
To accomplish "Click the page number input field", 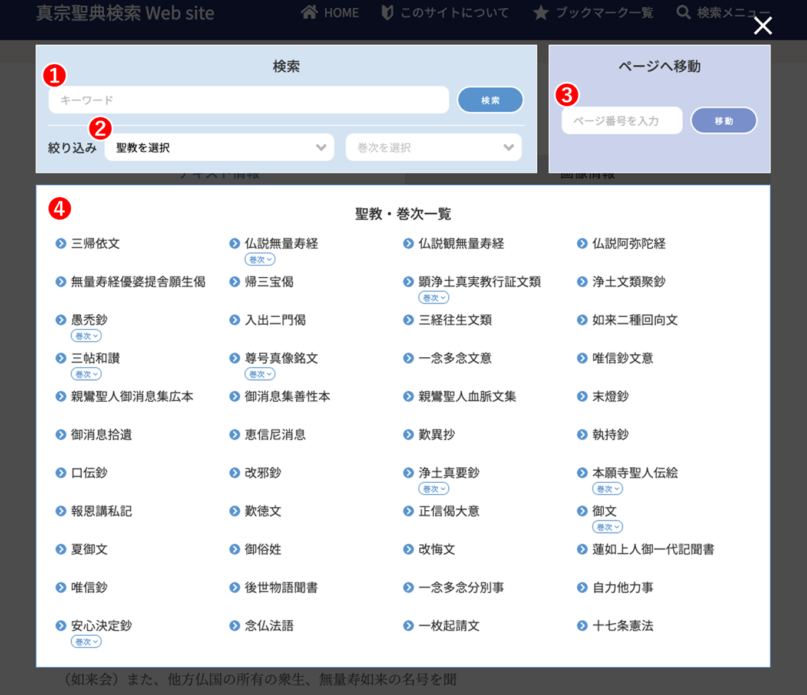I will [621, 121].
